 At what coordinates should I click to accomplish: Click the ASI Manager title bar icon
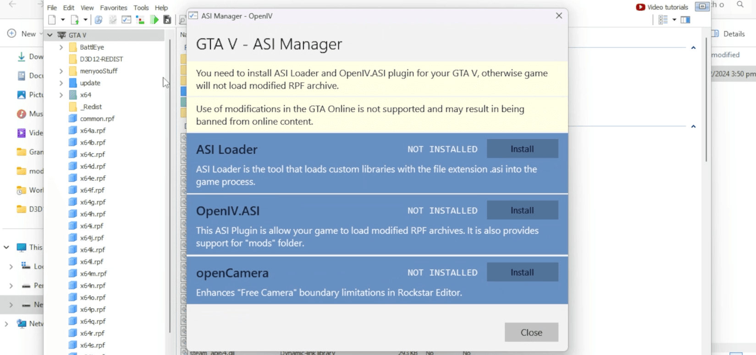click(193, 16)
